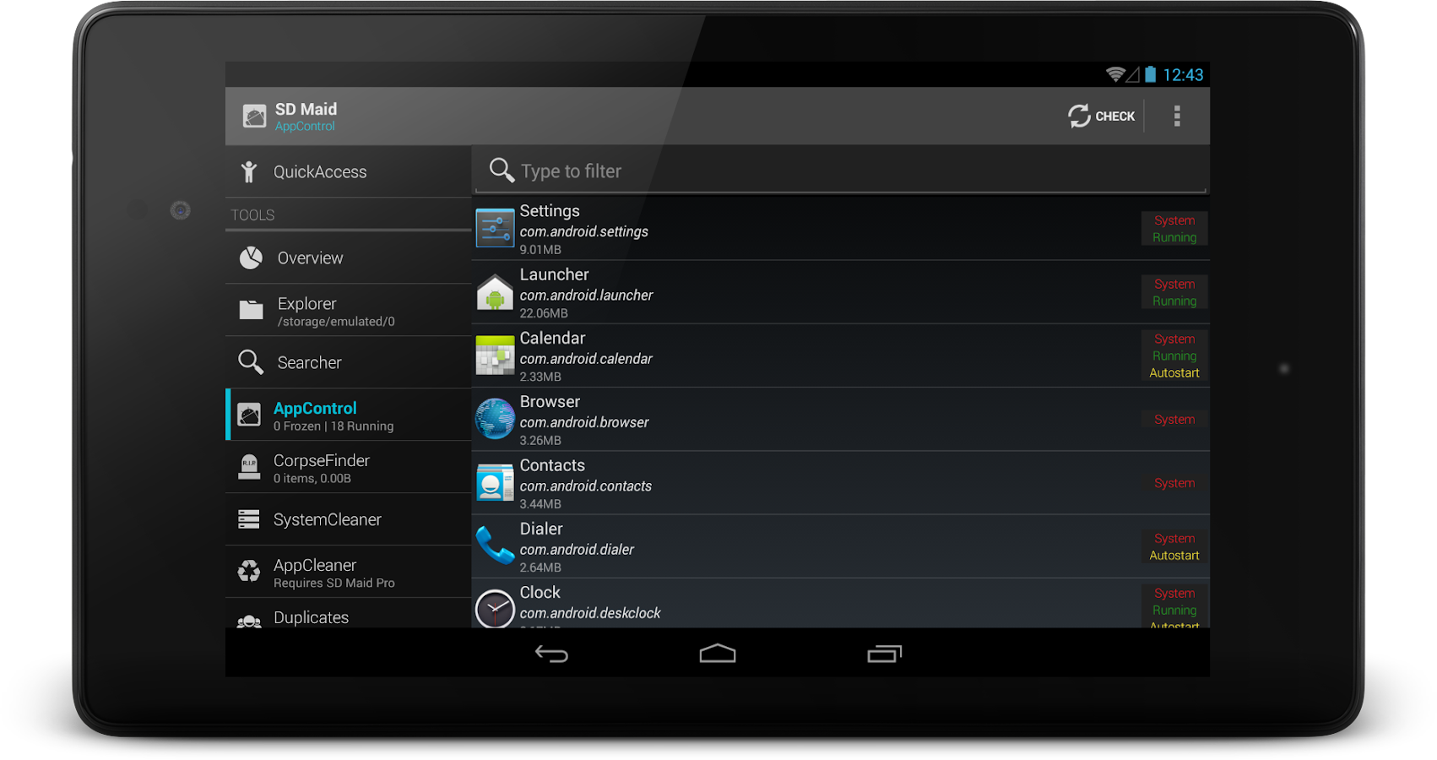Tap the Android recent apps button
Screen dimensions: 1437x760
(x=884, y=654)
